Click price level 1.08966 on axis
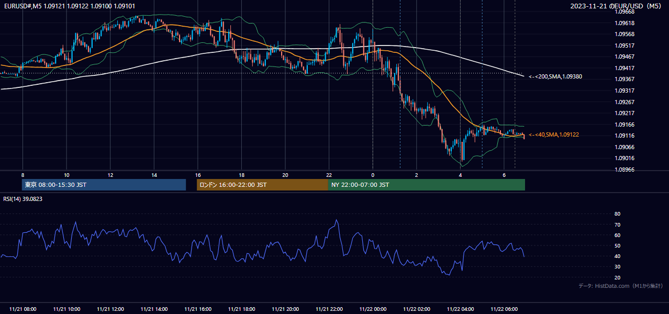The image size is (669, 314). [625, 170]
